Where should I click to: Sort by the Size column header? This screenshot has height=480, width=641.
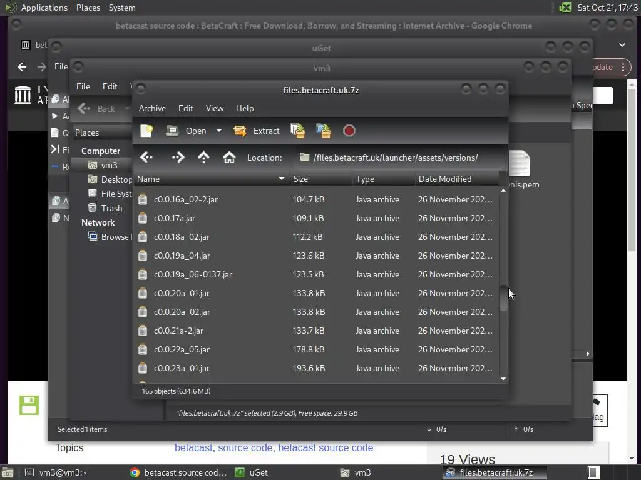pyautogui.click(x=321, y=179)
